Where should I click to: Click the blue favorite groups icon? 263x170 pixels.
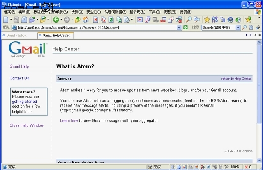[215, 20]
